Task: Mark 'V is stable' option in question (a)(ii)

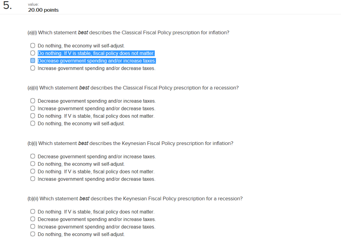Action: pos(33,116)
